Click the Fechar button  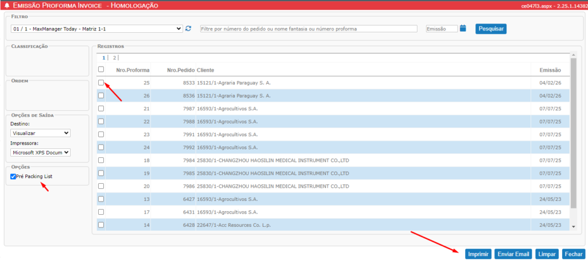(573, 254)
